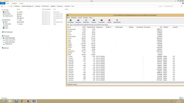The image size is (184, 103).
Task: Click the green Hinzufügen plus icon in 7-Zip
Action: (x=70, y=20)
